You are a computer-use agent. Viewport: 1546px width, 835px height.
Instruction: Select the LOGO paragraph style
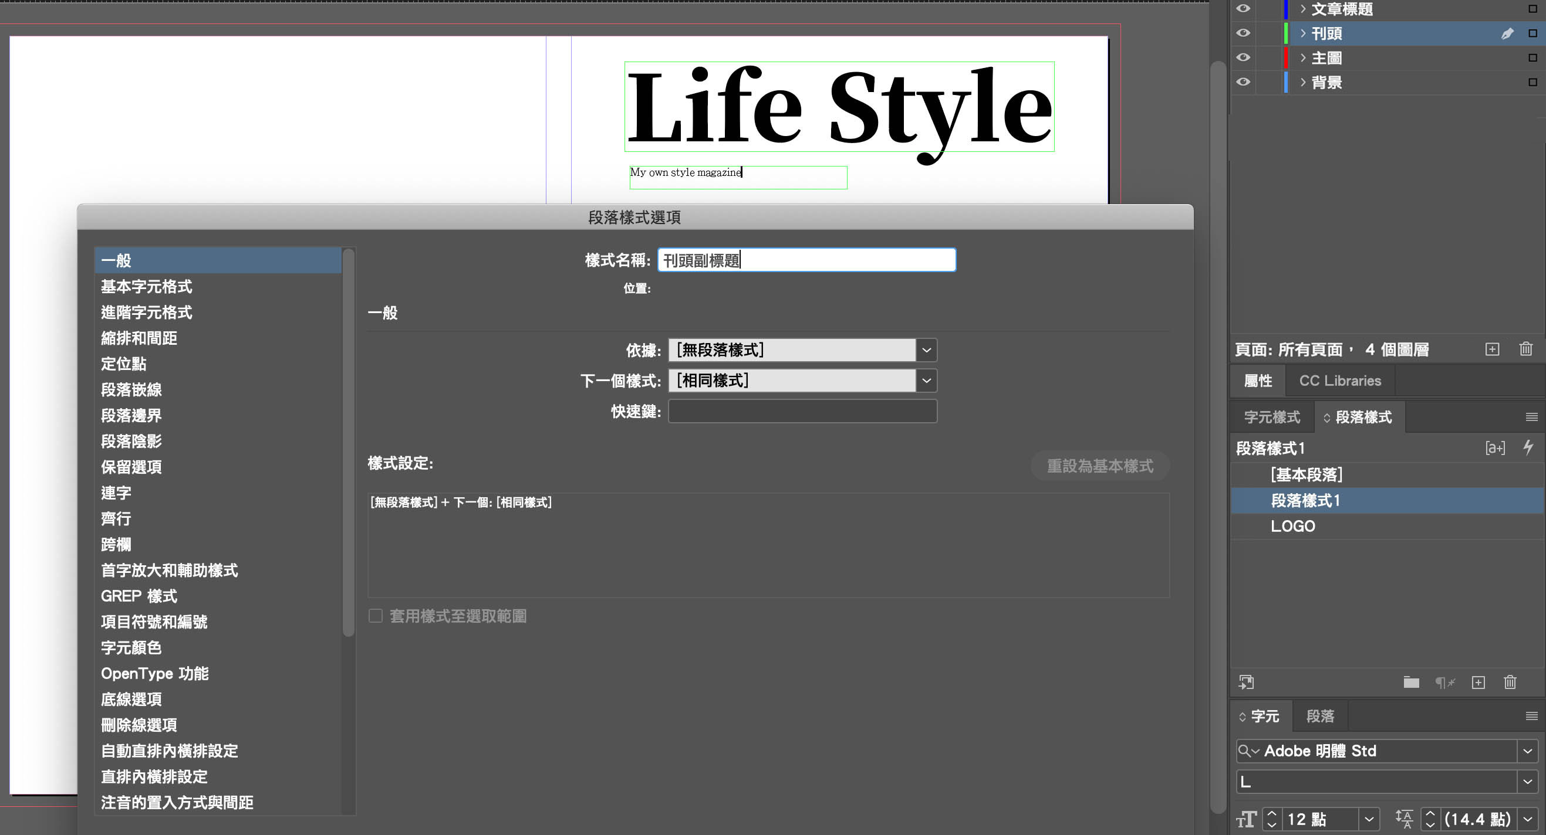[x=1292, y=527]
